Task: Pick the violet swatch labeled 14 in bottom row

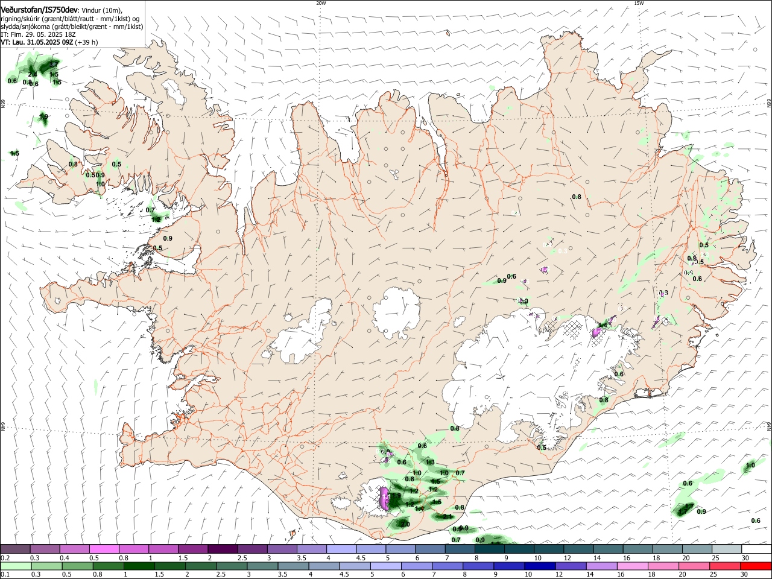Action: click(602, 566)
